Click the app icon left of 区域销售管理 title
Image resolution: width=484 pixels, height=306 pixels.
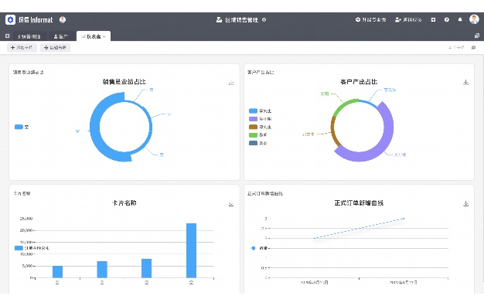pos(219,20)
